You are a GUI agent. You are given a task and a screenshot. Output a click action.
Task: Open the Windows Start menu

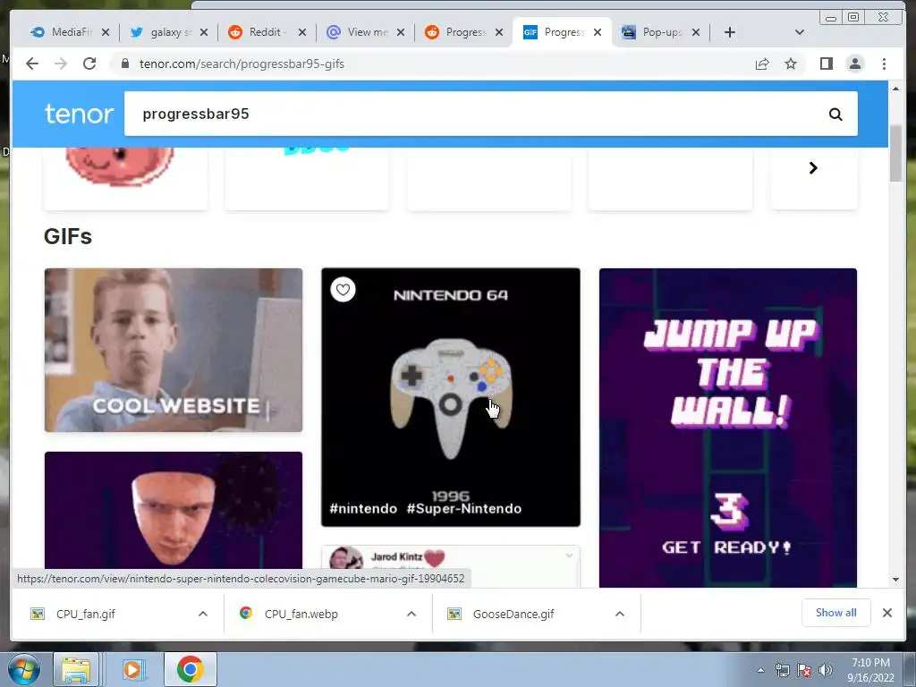point(24,669)
